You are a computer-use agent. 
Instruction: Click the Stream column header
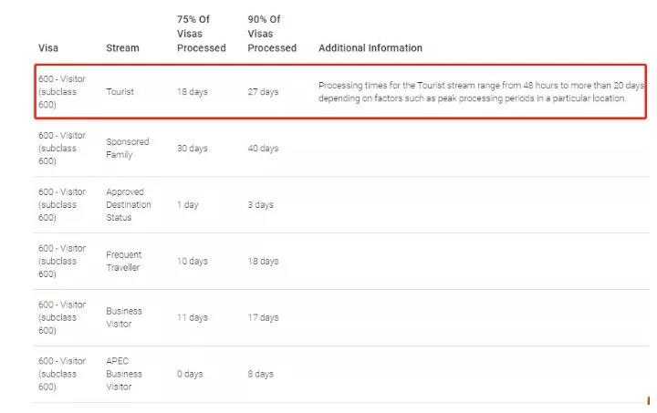coord(122,48)
